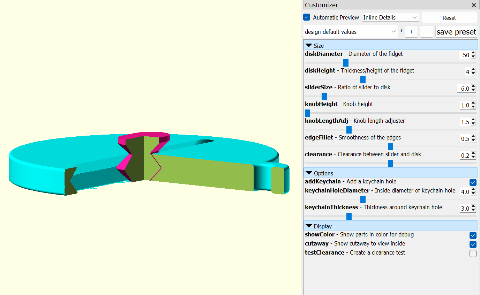Viewport: 480px width, 295px height.
Task: Click the sliderSize value field showing 6.0
Action: (464, 89)
